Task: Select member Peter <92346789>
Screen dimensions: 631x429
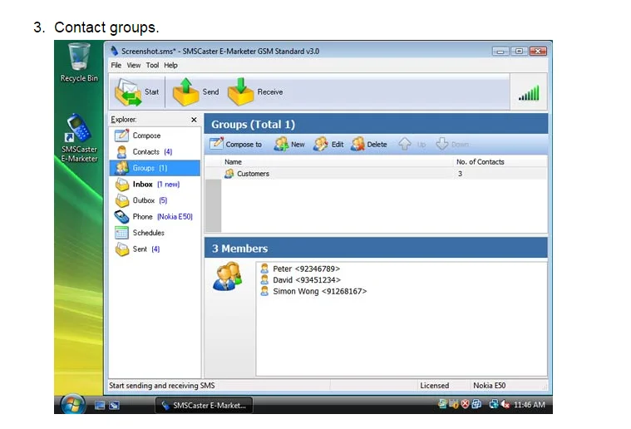Action: (x=300, y=269)
